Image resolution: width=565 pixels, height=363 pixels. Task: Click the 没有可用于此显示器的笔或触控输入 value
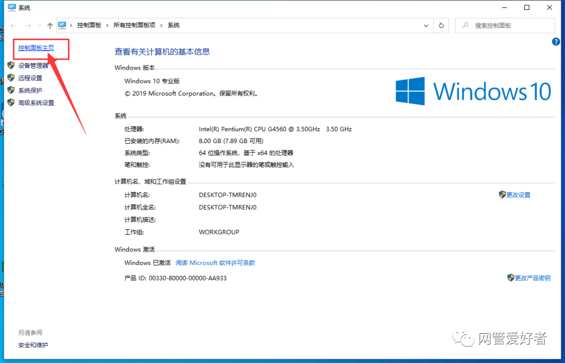coord(246,165)
